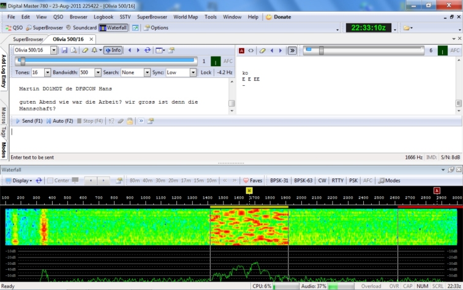Click the eraser icon to clear receive text
Image resolution: width=463 pixels, height=290 pixels.
85,50
